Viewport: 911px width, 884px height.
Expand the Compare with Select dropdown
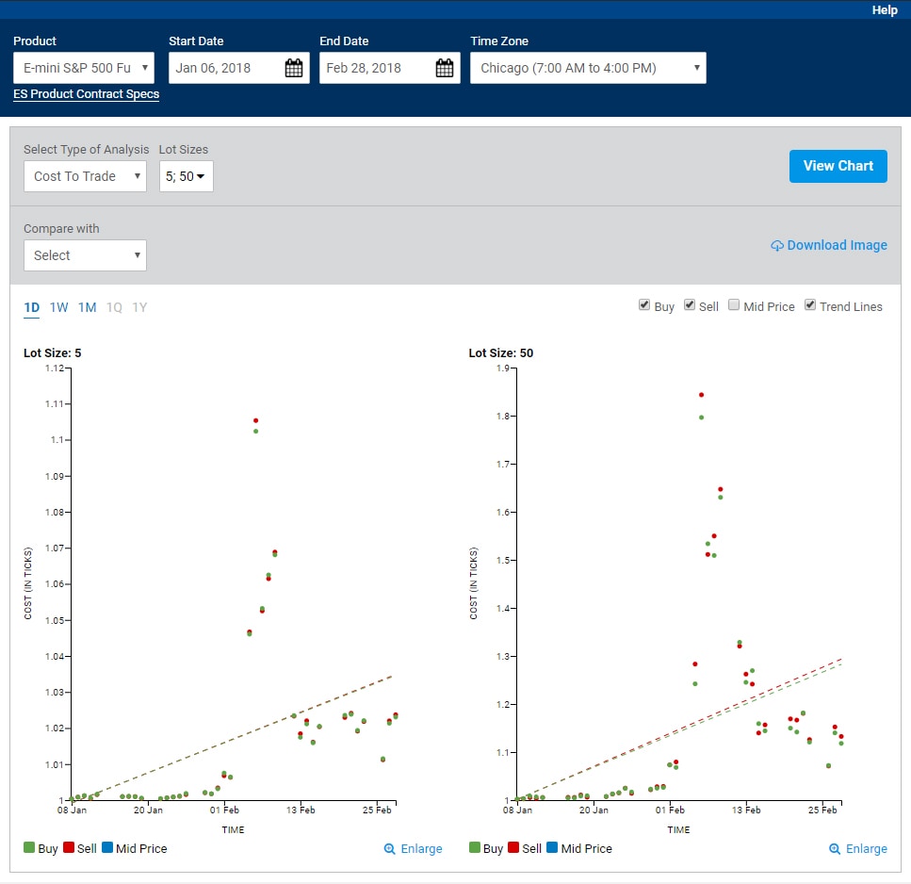pos(85,255)
